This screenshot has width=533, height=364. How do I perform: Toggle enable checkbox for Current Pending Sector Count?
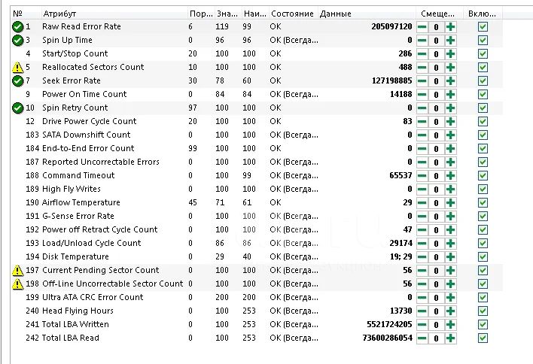pyautogui.click(x=483, y=271)
